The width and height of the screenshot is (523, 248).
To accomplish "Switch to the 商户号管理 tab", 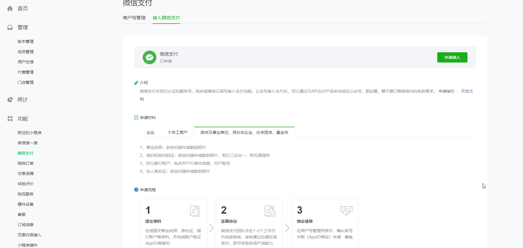I will pos(134,18).
